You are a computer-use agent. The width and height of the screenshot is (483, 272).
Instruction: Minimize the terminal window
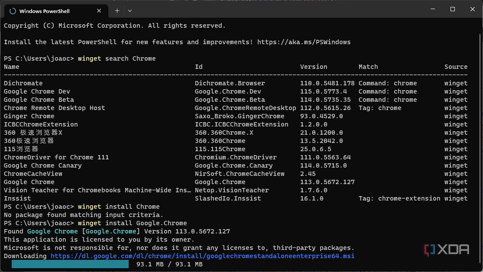click(433, 9)
